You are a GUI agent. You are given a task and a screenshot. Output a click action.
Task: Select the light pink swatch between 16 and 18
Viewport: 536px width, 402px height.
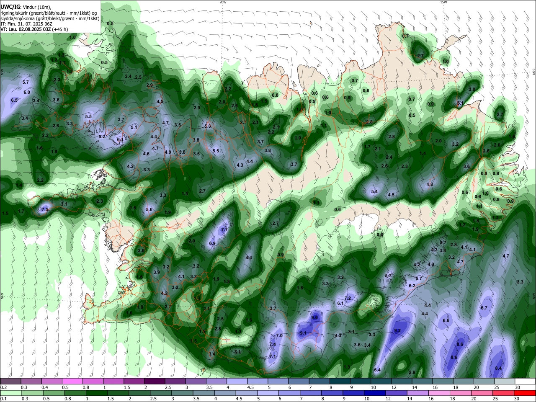[x=439, y=393]
